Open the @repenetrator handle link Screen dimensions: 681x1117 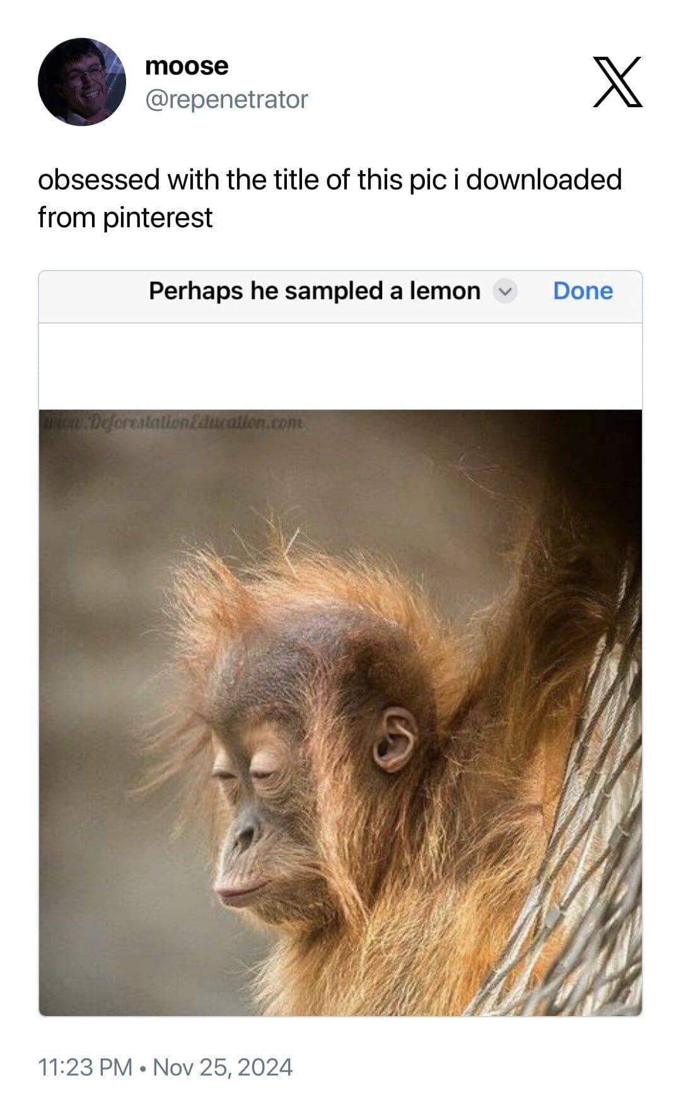[x=226, y=100]
